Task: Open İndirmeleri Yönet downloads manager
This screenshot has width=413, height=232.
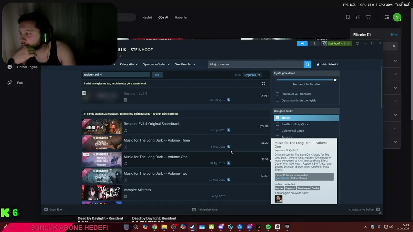Action: tap(205, 209)
